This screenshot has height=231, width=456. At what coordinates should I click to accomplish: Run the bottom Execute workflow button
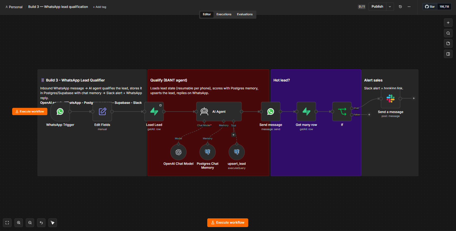click(x=228, y=223)
